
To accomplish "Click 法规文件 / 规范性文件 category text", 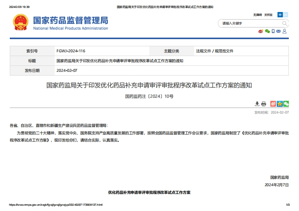I will pos(215,51).
